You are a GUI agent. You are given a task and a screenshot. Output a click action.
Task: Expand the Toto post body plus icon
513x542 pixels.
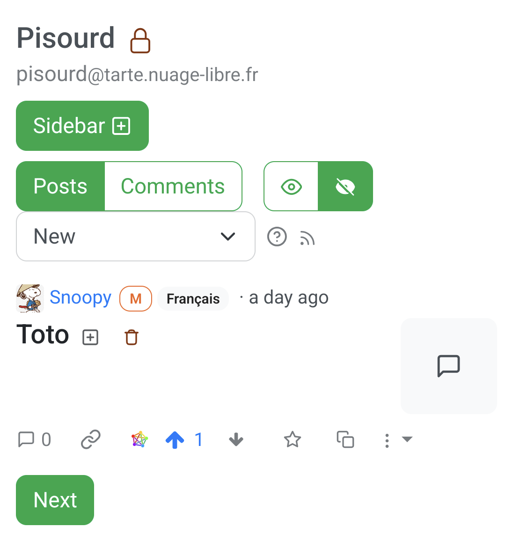pos(90,337)
